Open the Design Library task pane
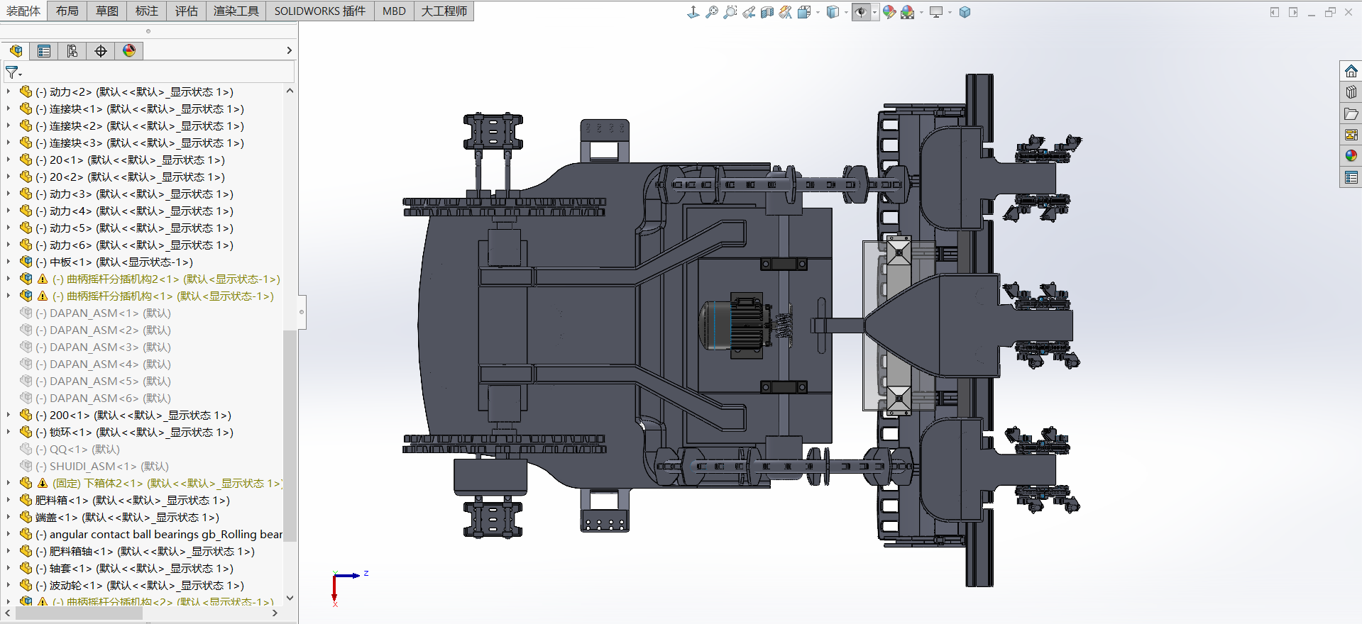This screenshot has height=624, width=1362. (x=1351, y=92)
